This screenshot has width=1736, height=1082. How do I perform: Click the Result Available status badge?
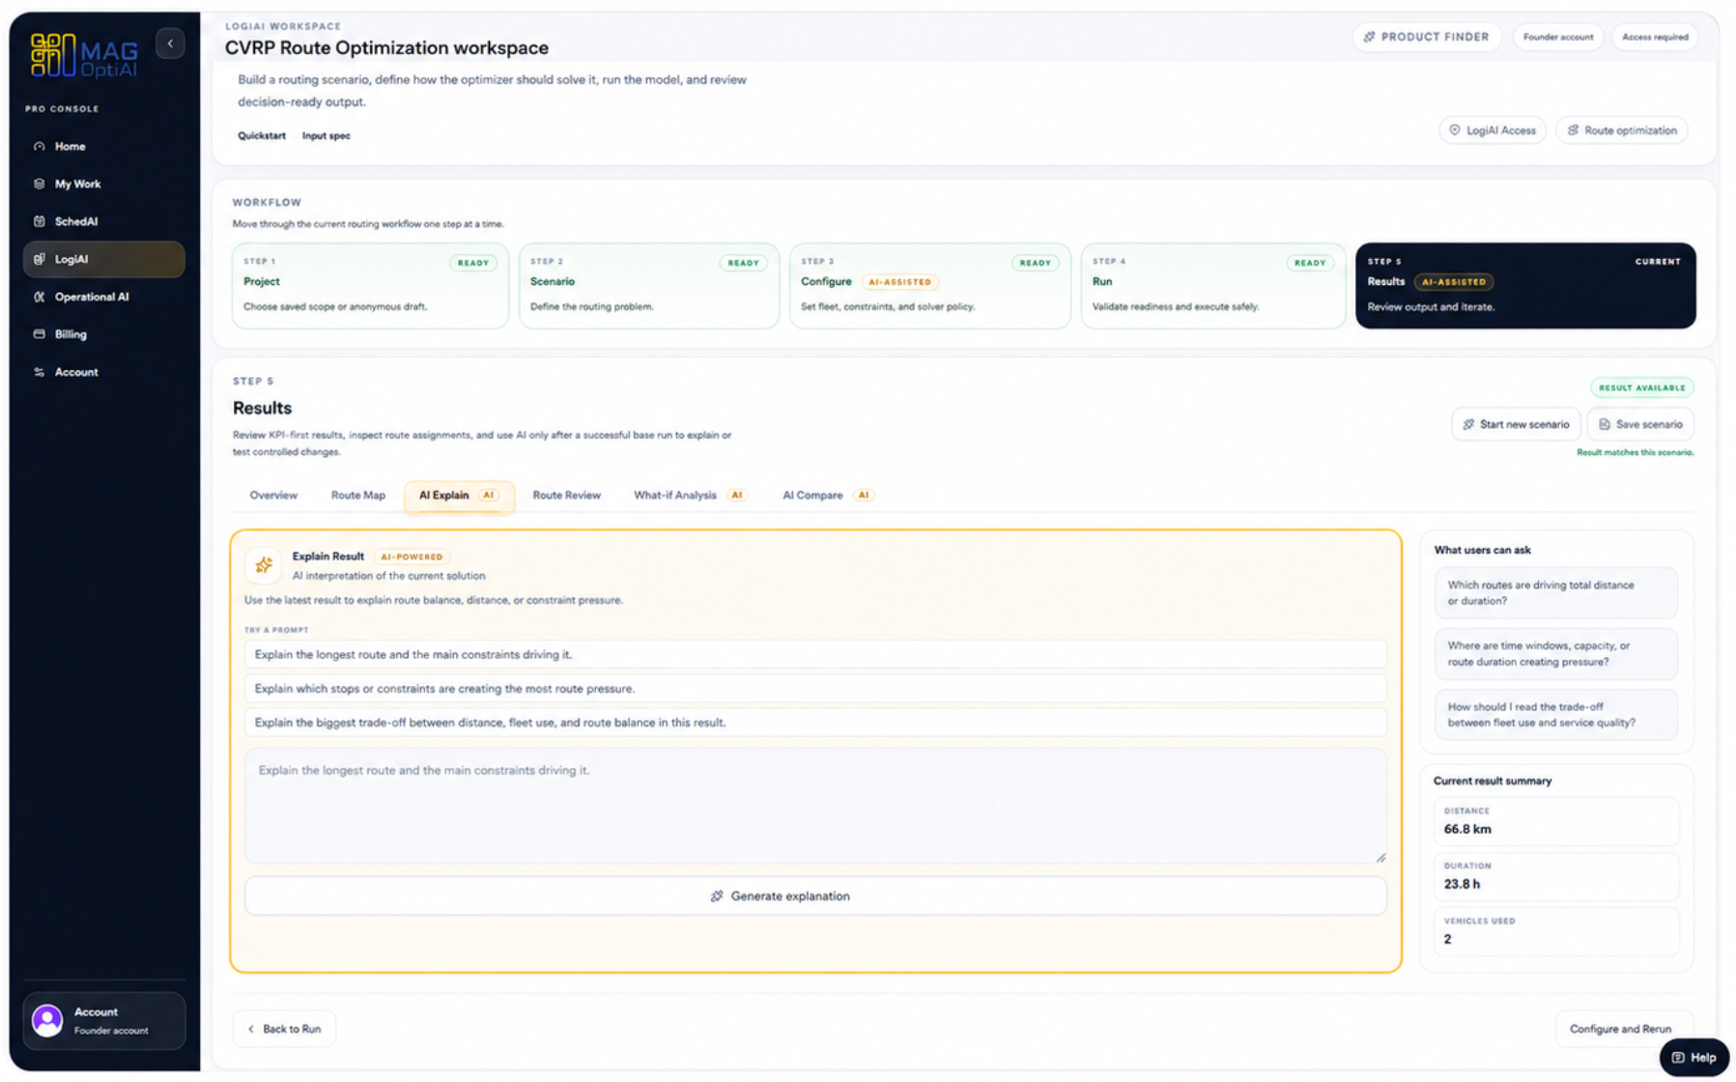coord(1641,387)
